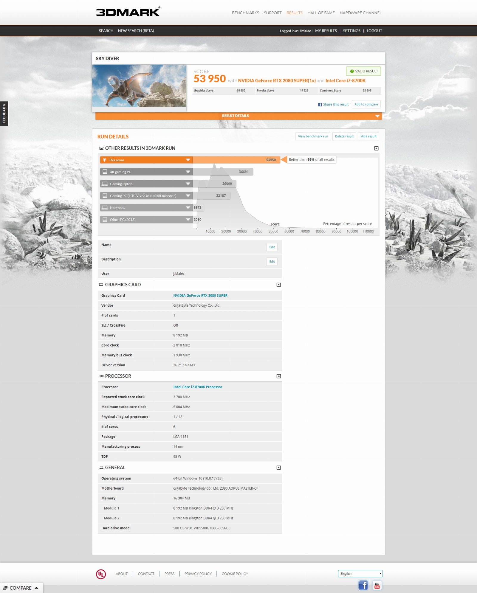Click Share this result

coord(336,105)
